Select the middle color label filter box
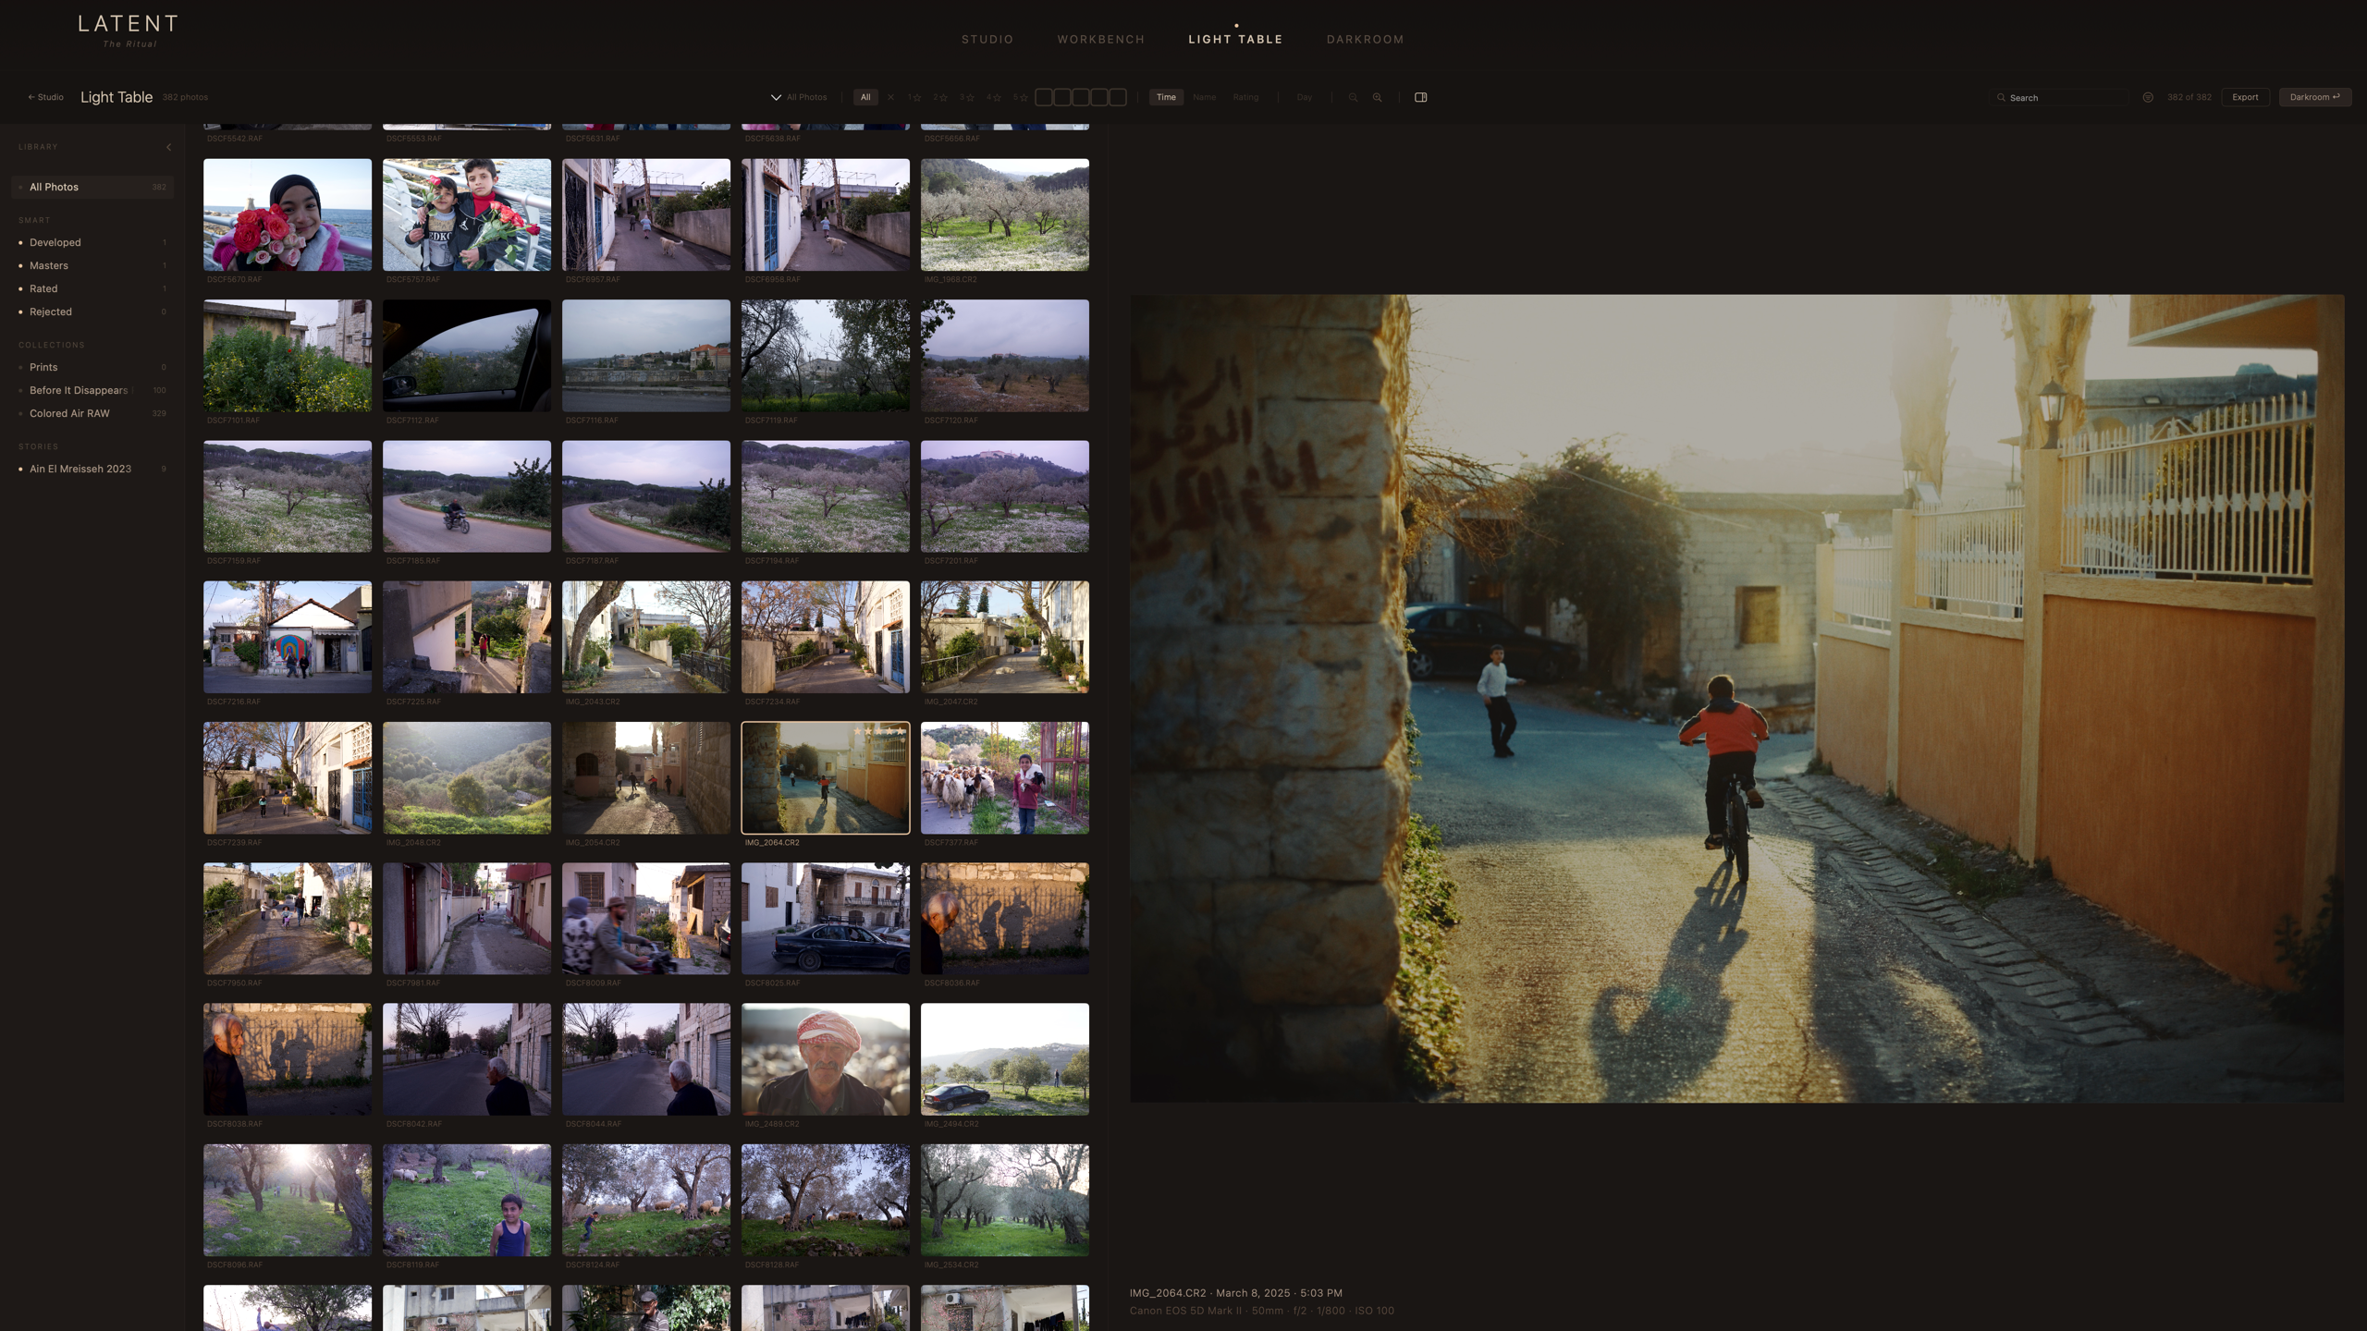 (x=1081, y=97)
